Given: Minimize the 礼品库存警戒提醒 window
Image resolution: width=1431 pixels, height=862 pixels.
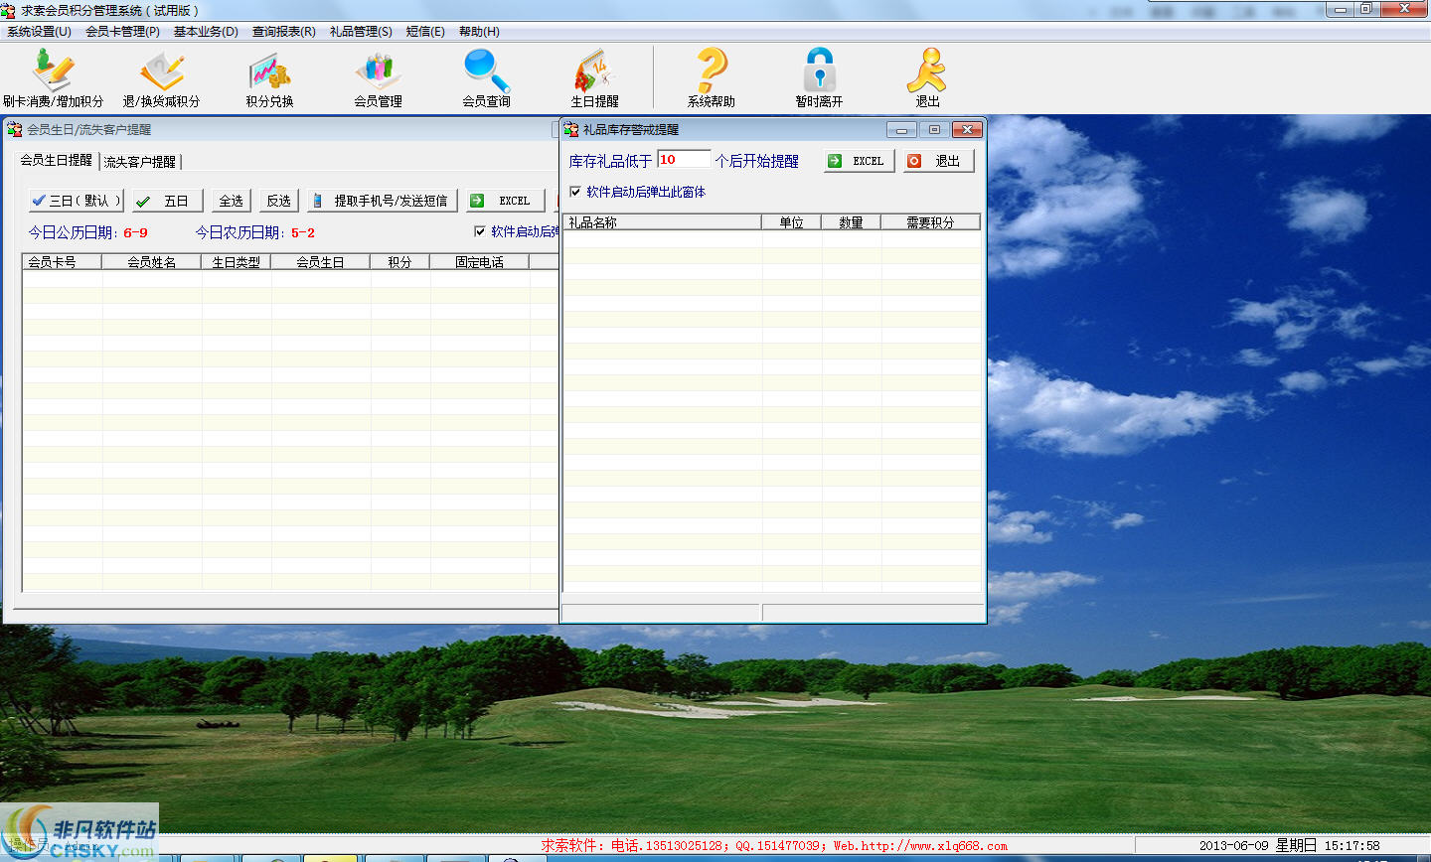Looking at the screenshot, I should (x=901, y=130).
